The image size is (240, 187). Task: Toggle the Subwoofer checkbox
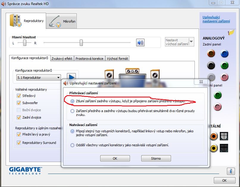tap(19, 103)
